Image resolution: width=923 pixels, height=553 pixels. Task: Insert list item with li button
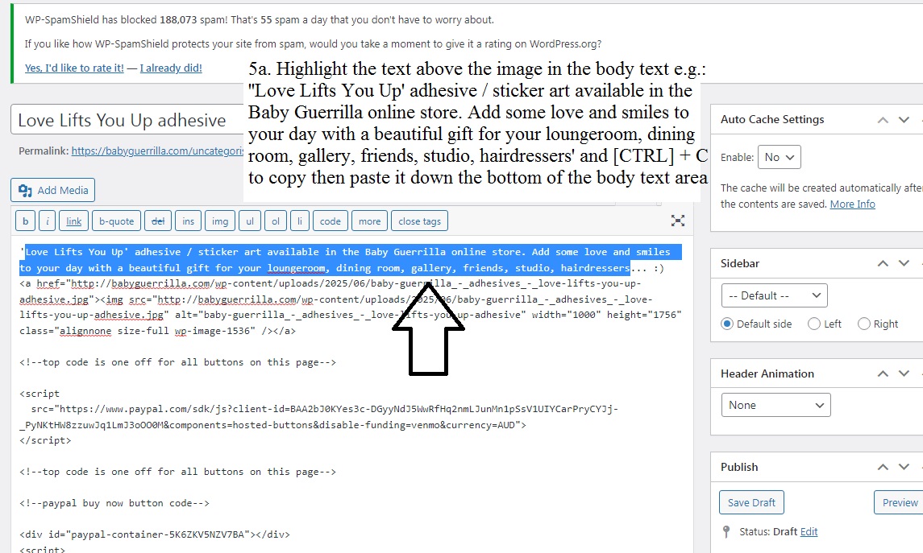[x=300, y=221]
